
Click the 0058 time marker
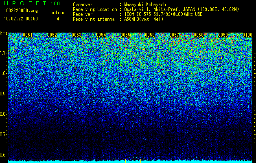[x=199, y=35]
